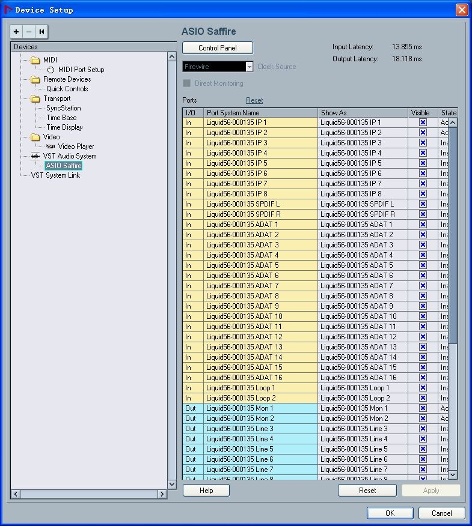
Task: Click the Cubase logo in title bar
Action: click(7, 10)
